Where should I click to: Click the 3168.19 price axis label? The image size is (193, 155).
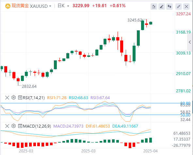coord(183,32)
